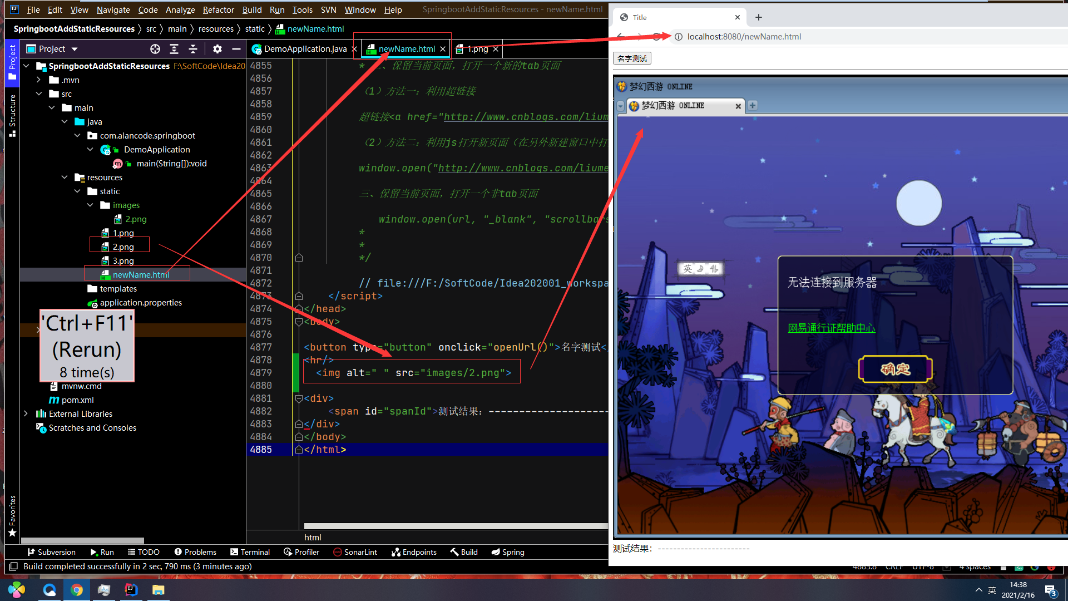Fold the script block at line 4873

click(x=299, y=295)
